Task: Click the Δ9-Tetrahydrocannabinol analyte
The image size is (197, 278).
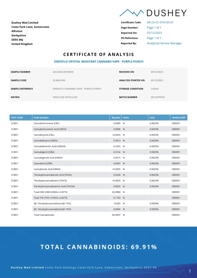Action: coord(53,209)
